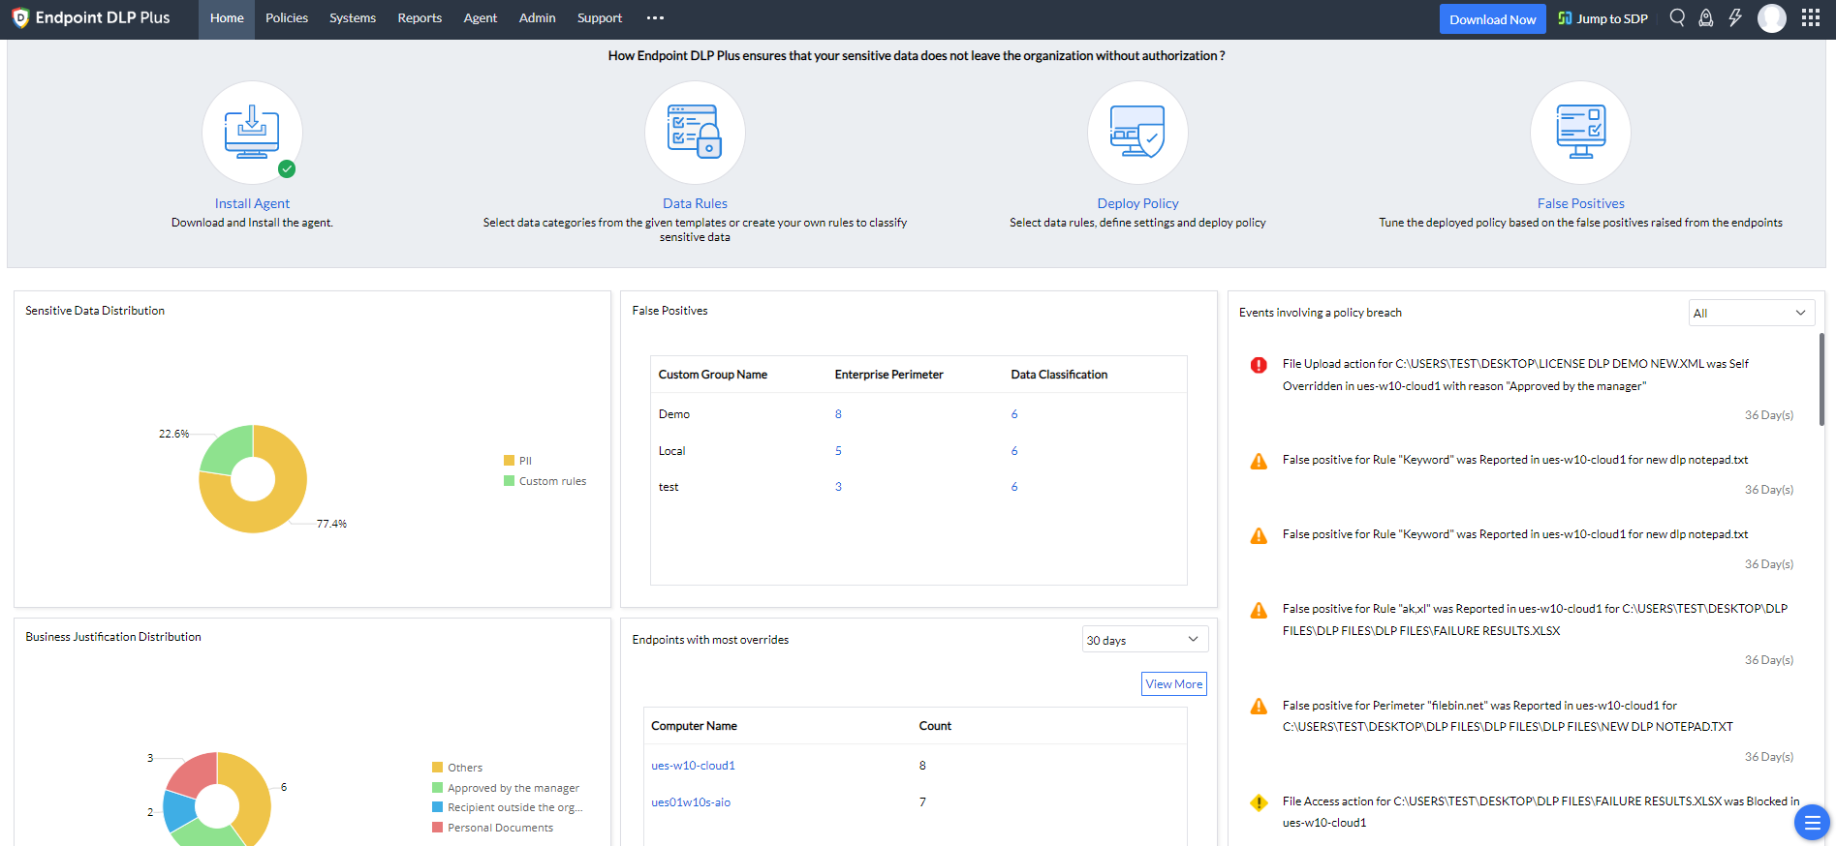
Task: Toggle the Custom rules legend swatch
Action: point(509,481)
